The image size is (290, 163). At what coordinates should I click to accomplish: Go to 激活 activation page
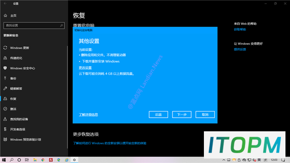[13, 109]
